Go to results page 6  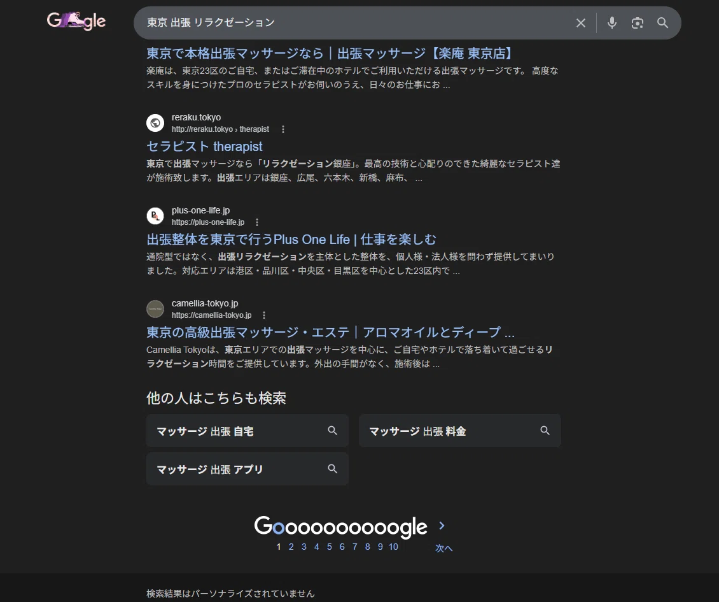coord(342,547)
